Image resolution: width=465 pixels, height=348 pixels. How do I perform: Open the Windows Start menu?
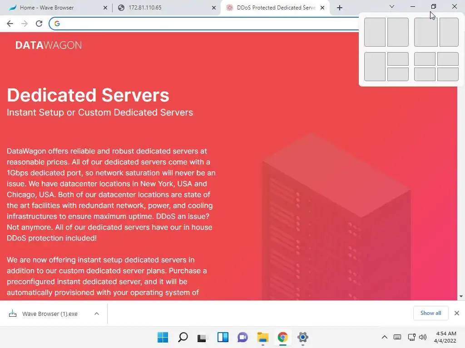(163, 337)
